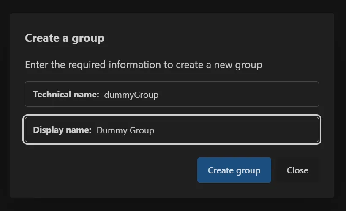The height and width of the screenshot is (211, 346).
Task: Click the Create group button
Action: (x=234, y=170)
